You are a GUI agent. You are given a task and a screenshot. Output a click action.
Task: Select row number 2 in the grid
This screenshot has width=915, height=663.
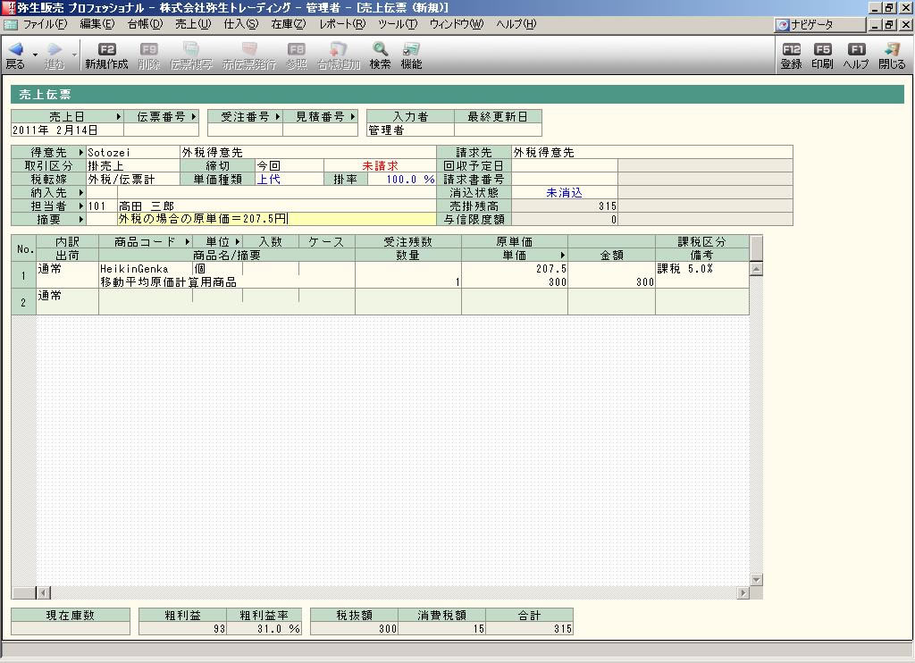[x=23, y=302]
